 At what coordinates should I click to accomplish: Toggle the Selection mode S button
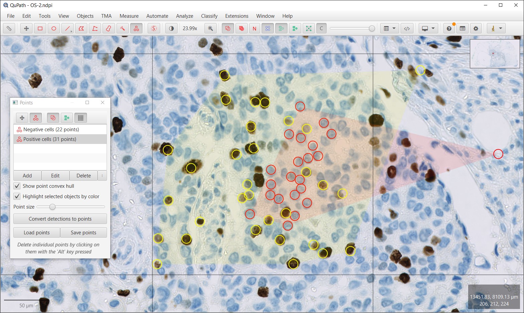pos(154,28)
